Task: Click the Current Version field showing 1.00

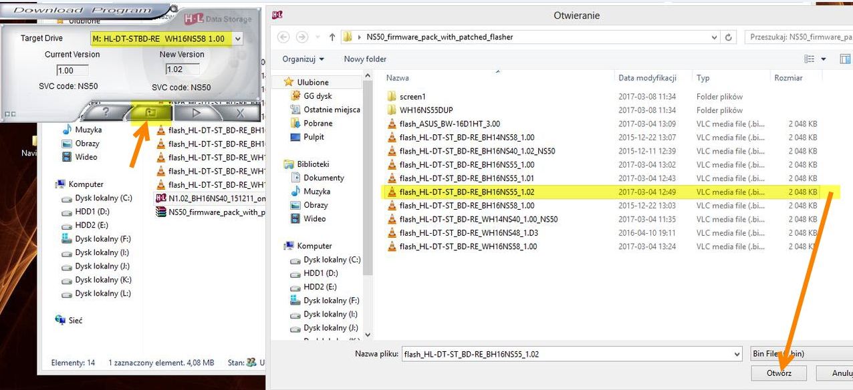Action: pos(74,70)
